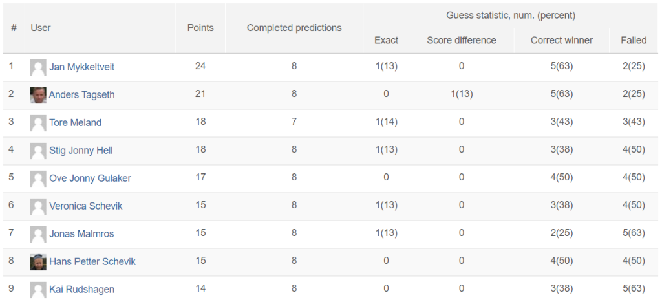Click Tore Meland's avatar placeholder
This screenshot has height=302, width=662.
pyautogui.click(x=38, y=124)
